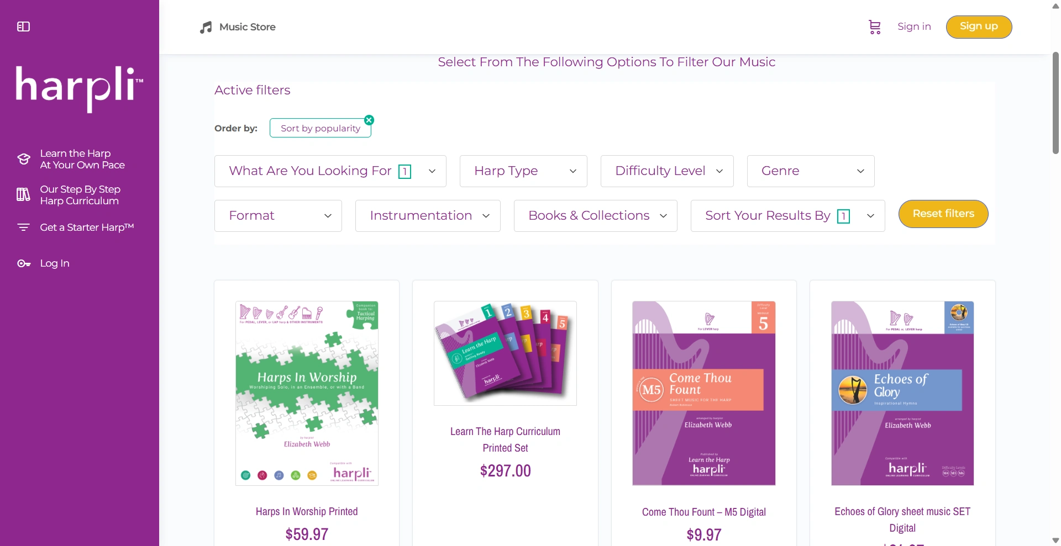
Task: Toggle the sidebar collapse icon
Action: [23, 26]
